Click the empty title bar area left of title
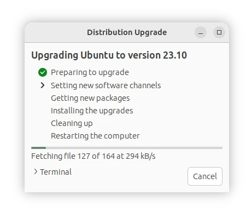This screenshot has width=246, height=218. pyautogui.click(x=56, y=32)
